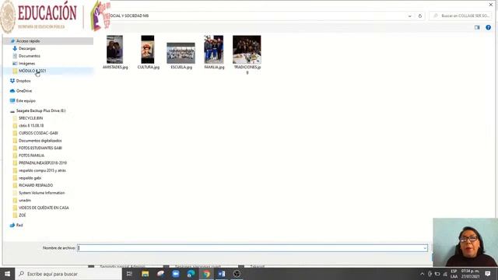Click the address bar path text
Viewport: 498px width, 280px height.
[129, 16]
